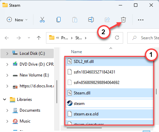Viewport: 159px width, 132px height.
Task: Select Local Disk (C:) in sidebar
Action: [x=27, y=53]
